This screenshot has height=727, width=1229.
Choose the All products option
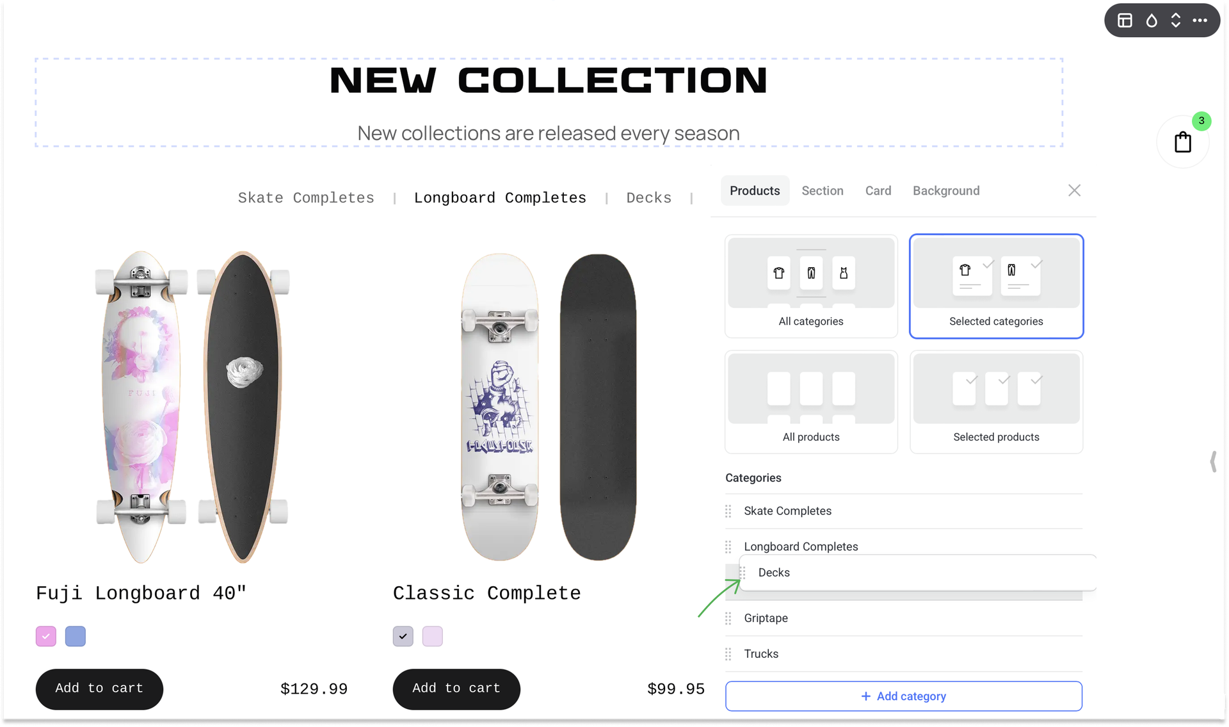coord(811,402)
